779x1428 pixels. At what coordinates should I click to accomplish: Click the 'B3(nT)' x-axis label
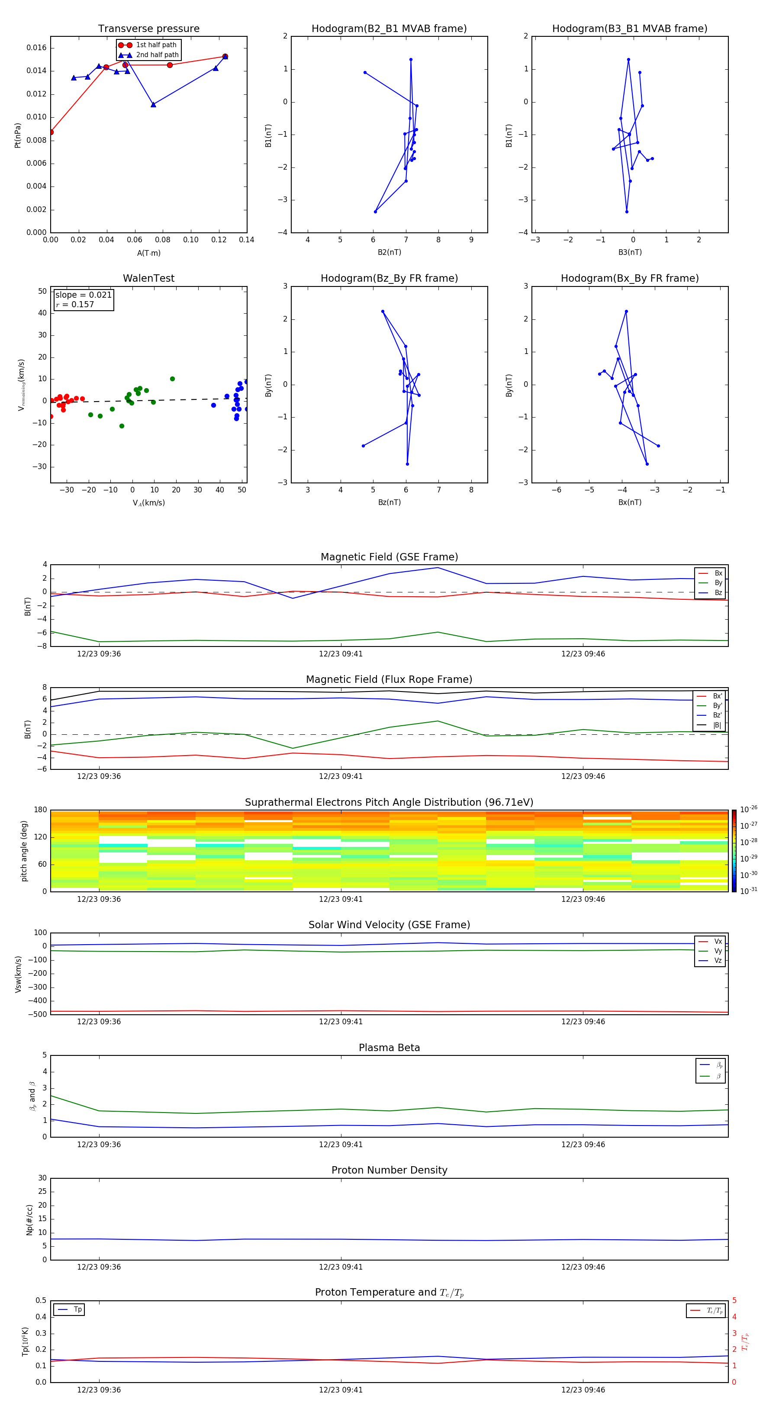click(630, 252)
